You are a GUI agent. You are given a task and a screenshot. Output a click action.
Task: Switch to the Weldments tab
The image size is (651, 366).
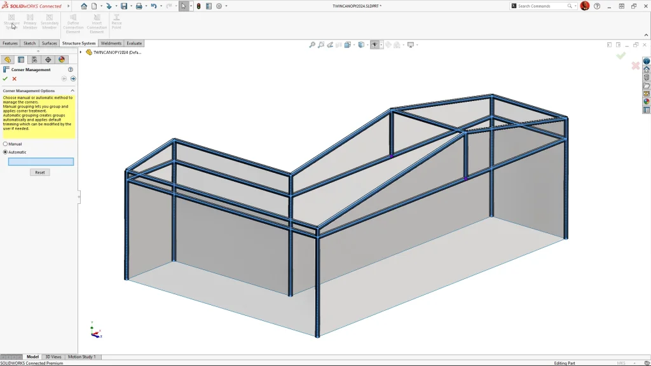click(111, 43)
